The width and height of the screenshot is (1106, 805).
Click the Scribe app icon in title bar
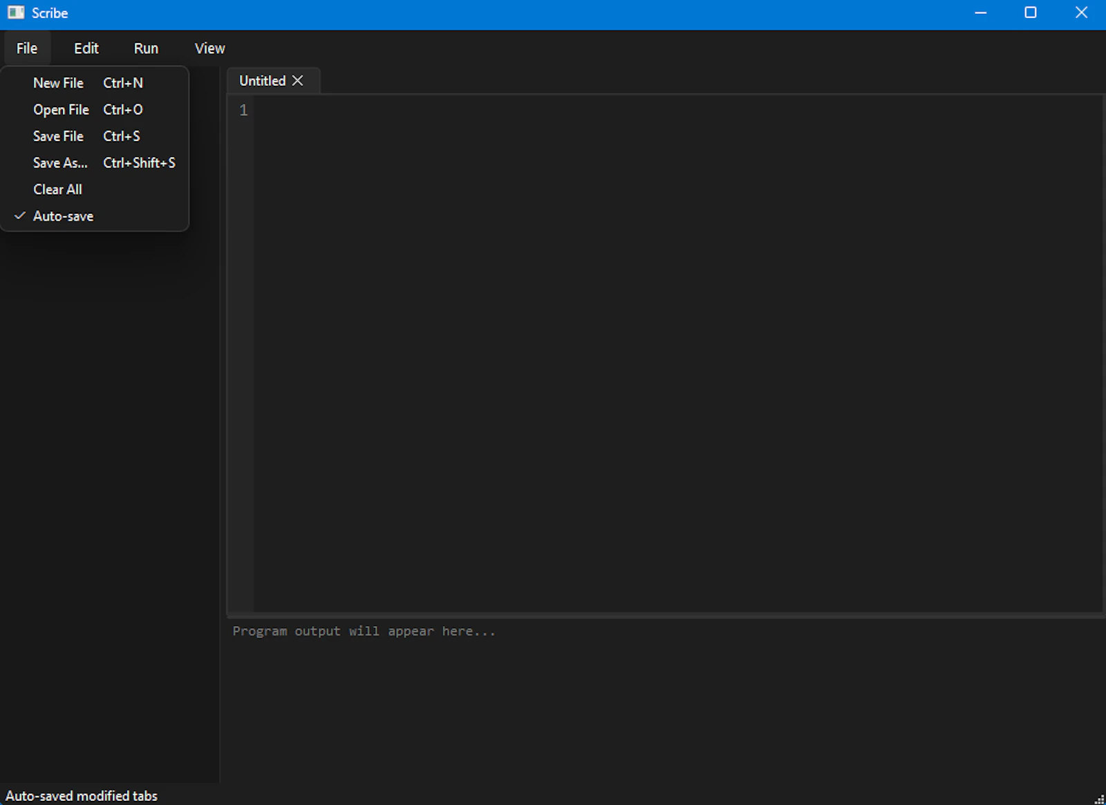tap(16, 12)
